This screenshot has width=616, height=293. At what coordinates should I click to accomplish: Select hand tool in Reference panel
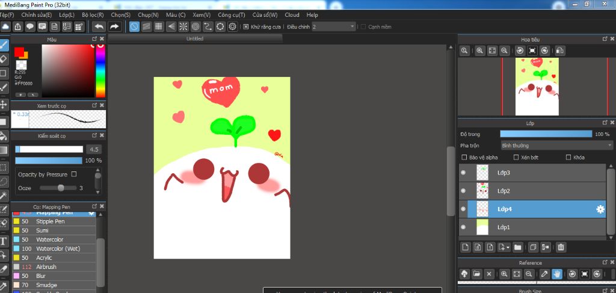[x=556, y=274]
